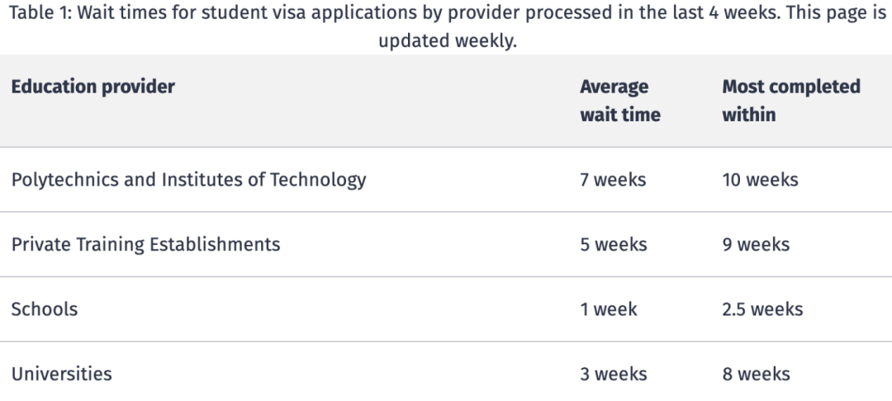Click the 2.5 weeks completed within cell

point(763,309)
